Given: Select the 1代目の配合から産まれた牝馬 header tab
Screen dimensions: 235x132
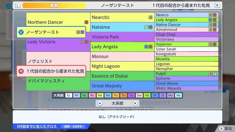Looking at the screenshot, I should [x=181, y=5].
